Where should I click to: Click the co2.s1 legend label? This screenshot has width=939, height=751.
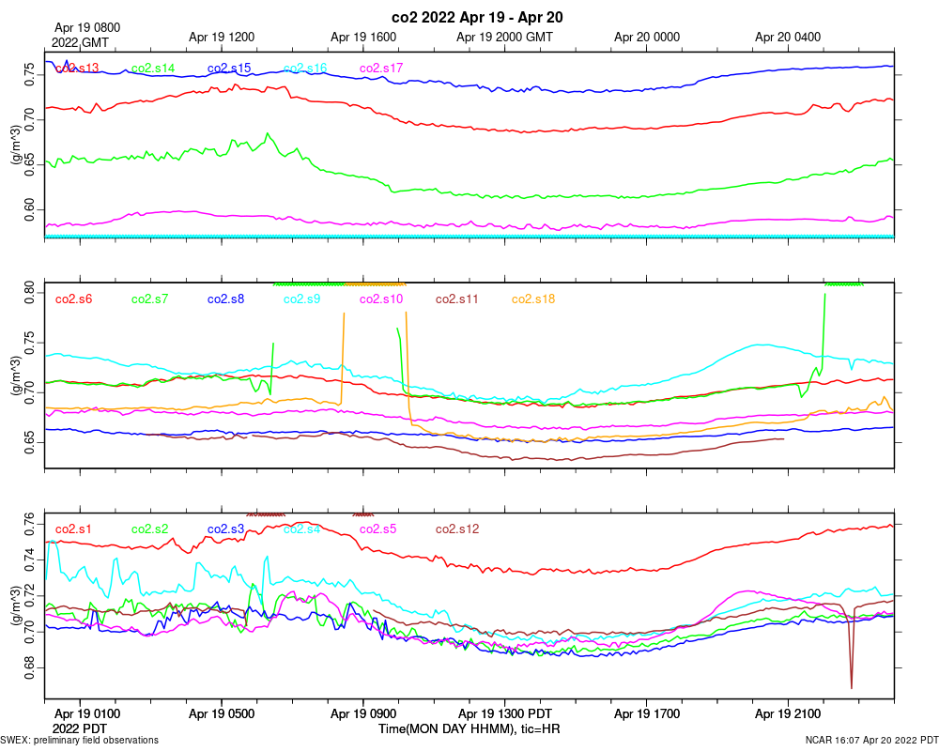pos(73,529)
